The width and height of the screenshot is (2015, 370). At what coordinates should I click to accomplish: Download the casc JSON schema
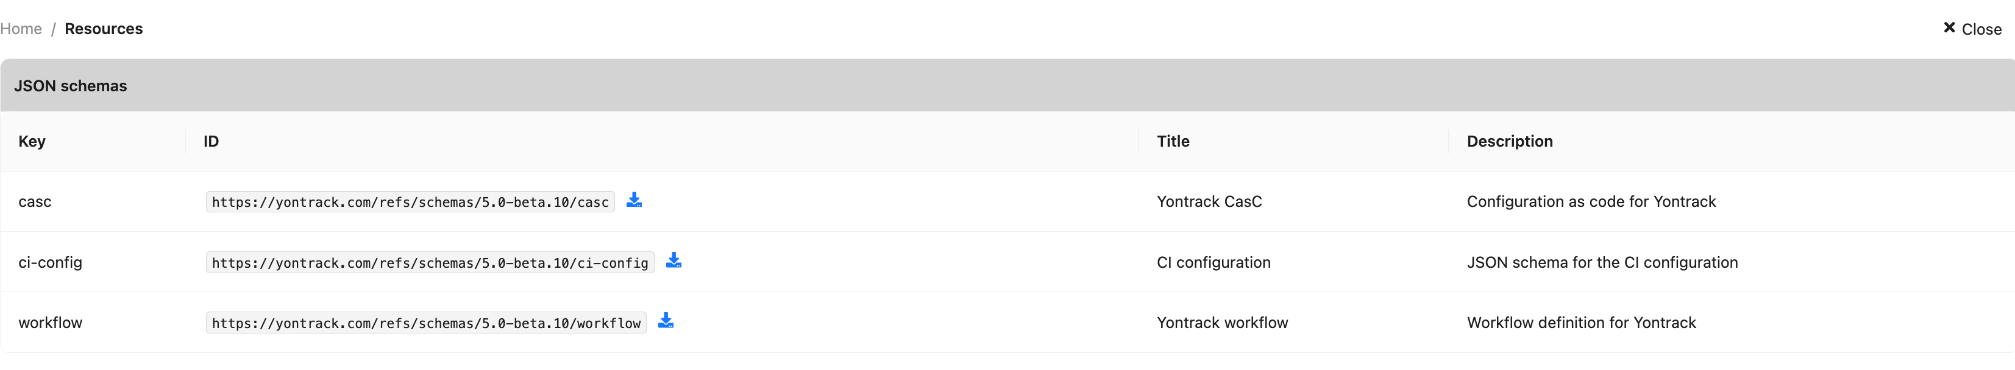(x=634, y=200)
